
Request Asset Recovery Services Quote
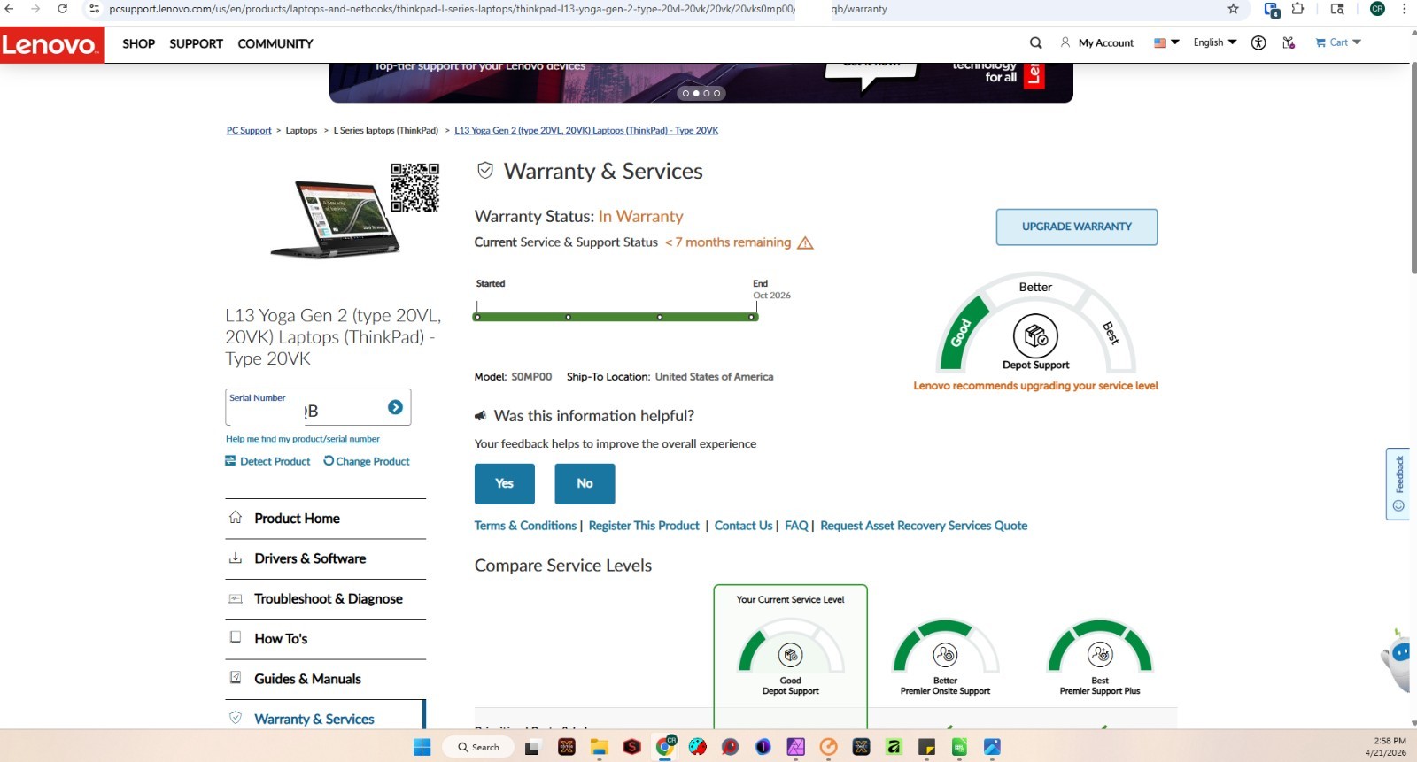(x=924, y=526)
